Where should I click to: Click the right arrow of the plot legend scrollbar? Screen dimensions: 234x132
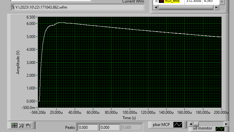[x=226, y=124]
